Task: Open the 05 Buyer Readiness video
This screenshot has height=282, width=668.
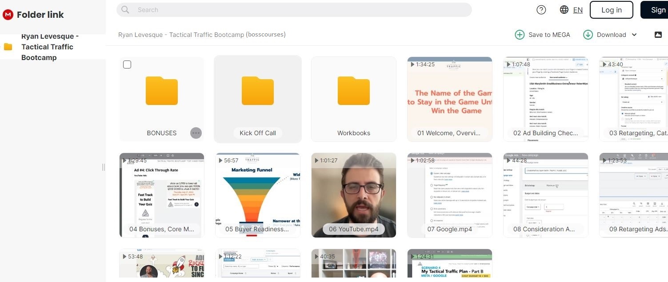Action: pyautogui.click(x=258, y=195)
